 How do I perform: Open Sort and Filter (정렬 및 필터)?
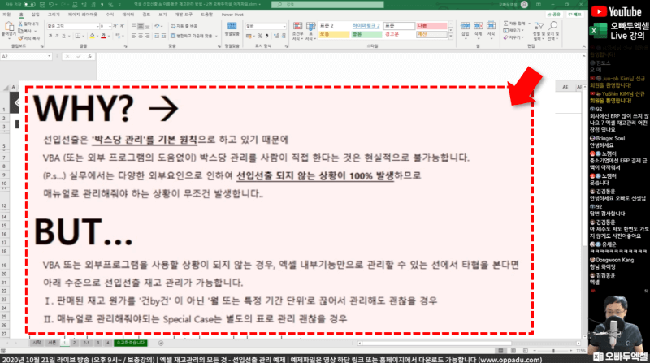click(x=539, y=31)
